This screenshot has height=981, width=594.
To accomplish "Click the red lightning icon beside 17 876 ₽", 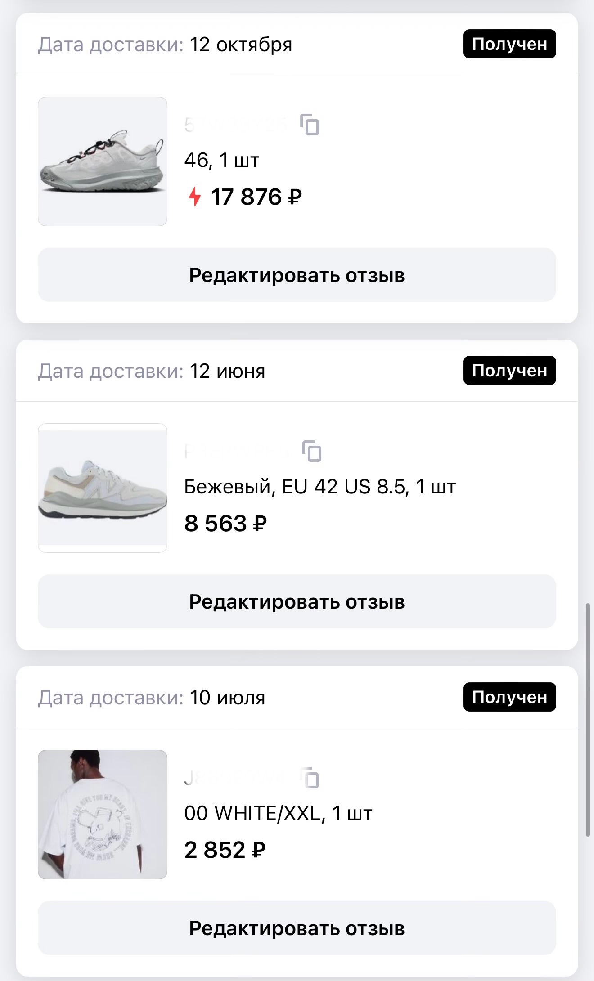I will pos(194,197).
